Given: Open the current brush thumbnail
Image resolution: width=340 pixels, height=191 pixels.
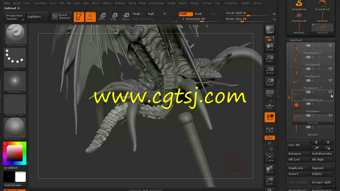Looking at the screenshot, I should [15, 35].
